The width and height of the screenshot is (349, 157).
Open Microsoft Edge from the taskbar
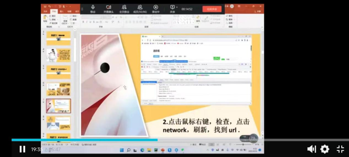coord(142,150)
